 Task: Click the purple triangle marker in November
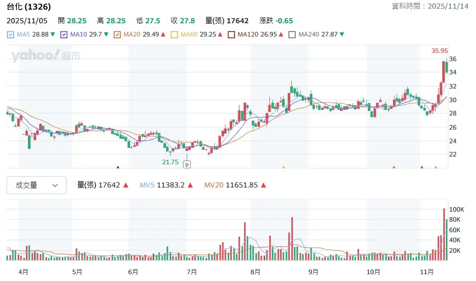click(x=422, y=167)
